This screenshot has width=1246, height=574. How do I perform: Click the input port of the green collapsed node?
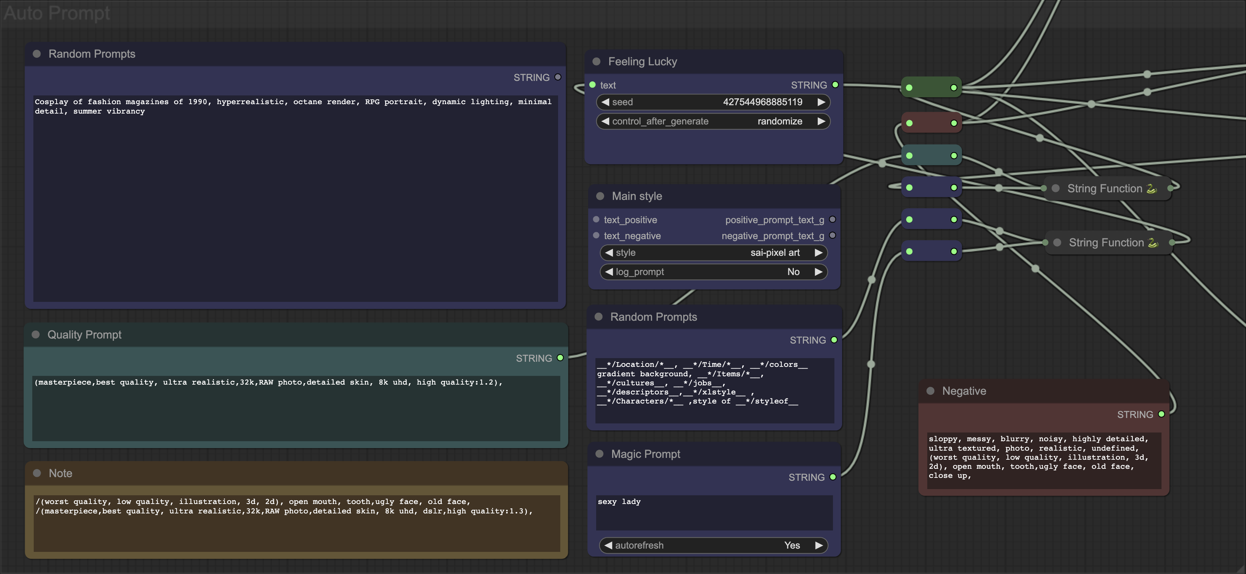[x=909, y=87]
